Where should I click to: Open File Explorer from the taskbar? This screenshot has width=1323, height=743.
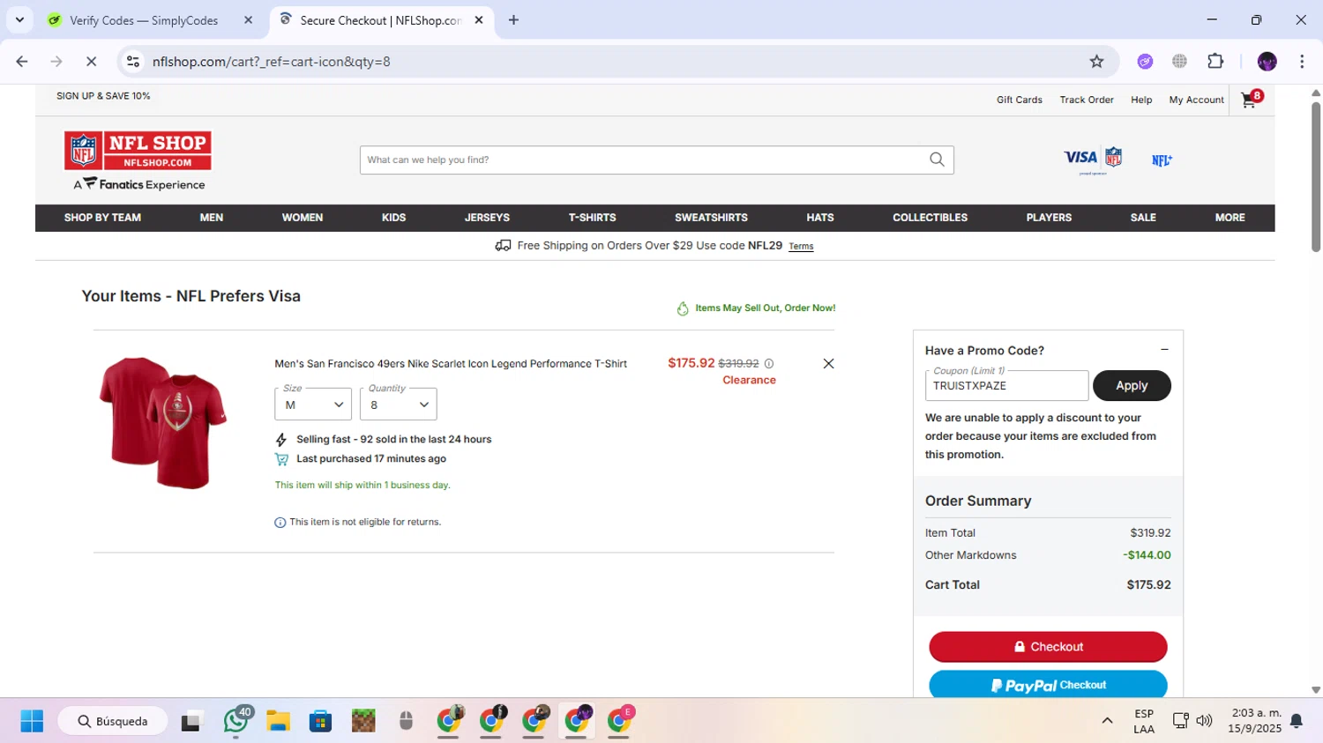[x=278, y=721]
